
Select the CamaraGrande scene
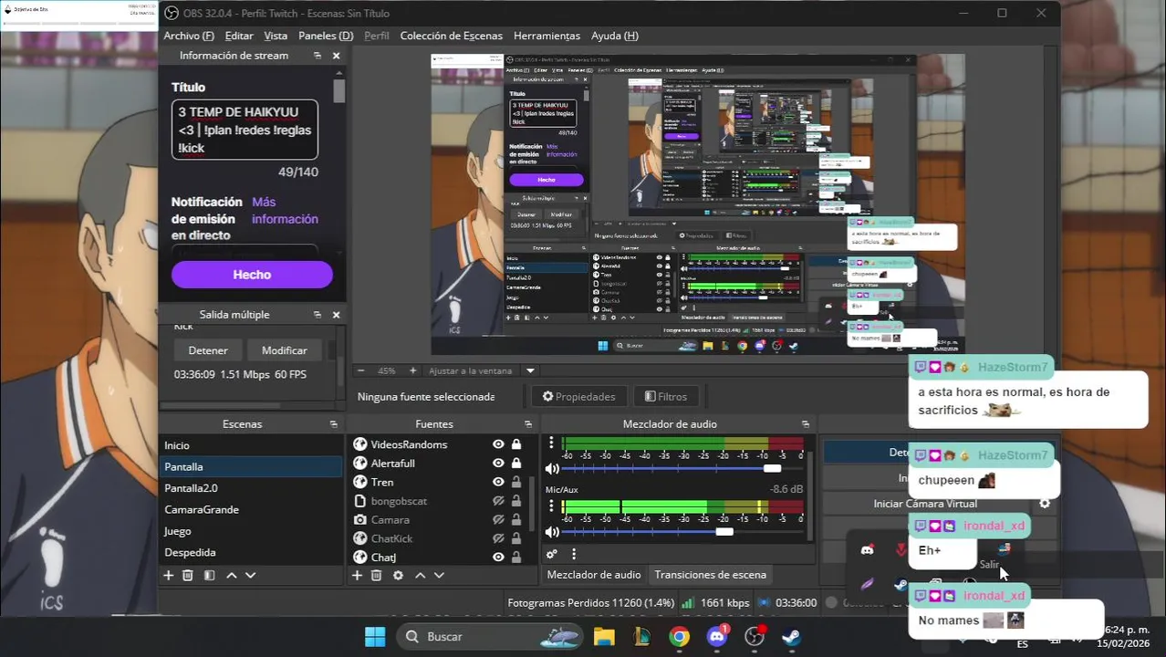(251, 509)
